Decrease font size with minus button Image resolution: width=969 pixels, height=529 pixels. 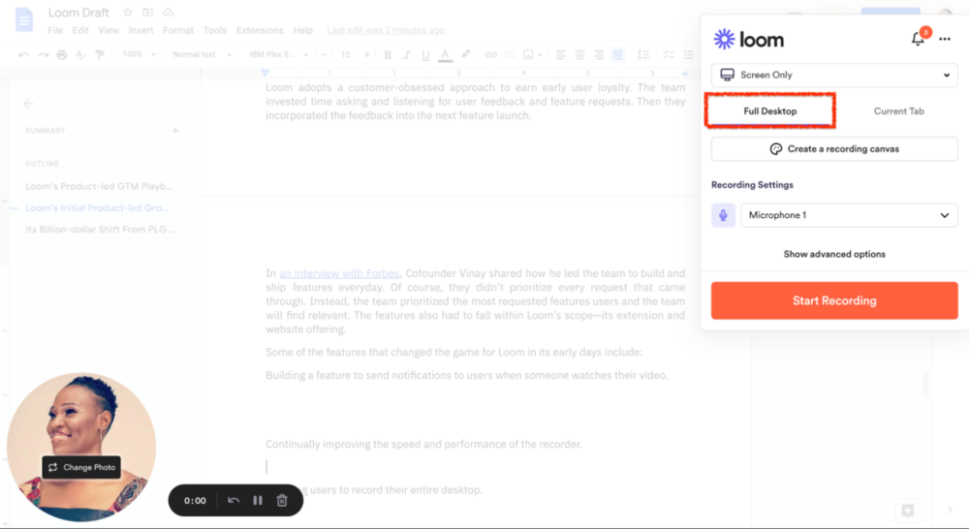click(x=324, y=54)
